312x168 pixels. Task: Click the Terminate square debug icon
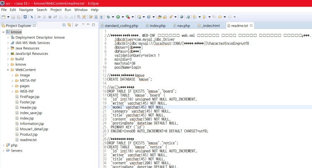tap(50, 17)
